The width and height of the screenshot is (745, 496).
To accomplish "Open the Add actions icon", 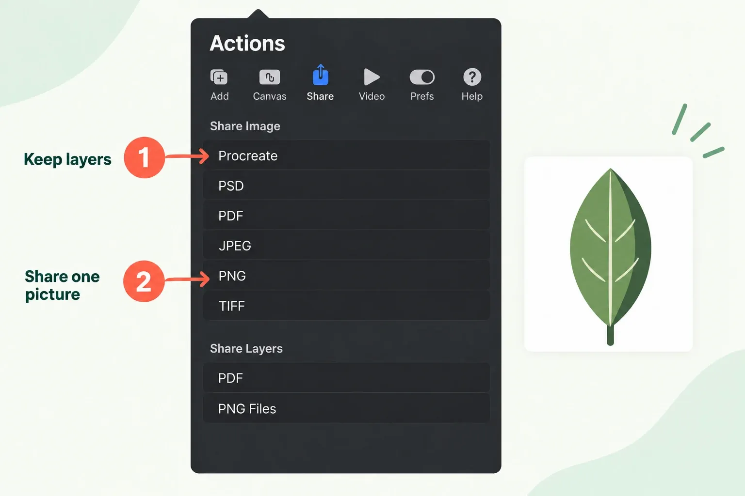I will tap(219, 77).
